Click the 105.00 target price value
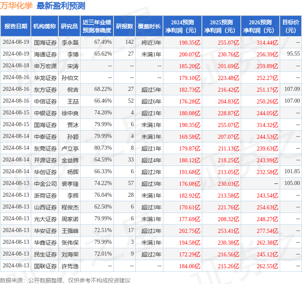 [x=292, y=183]
